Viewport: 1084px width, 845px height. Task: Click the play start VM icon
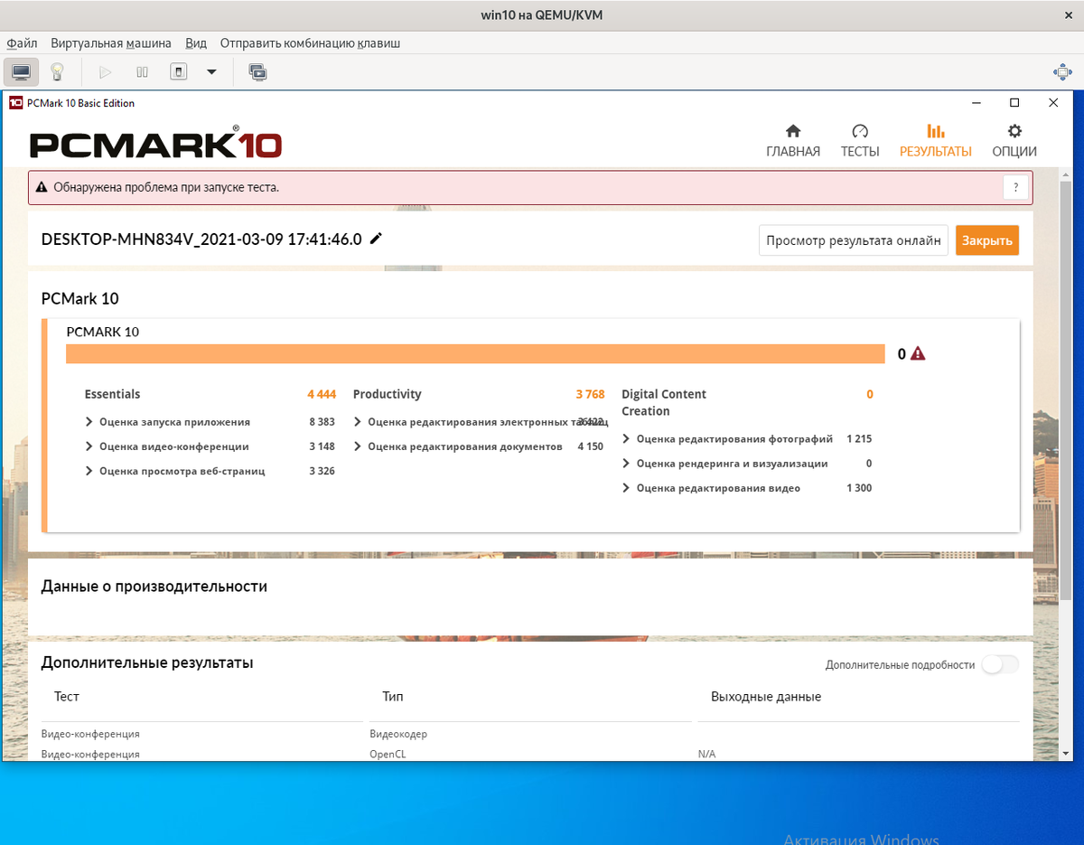[x=105, y=71]
